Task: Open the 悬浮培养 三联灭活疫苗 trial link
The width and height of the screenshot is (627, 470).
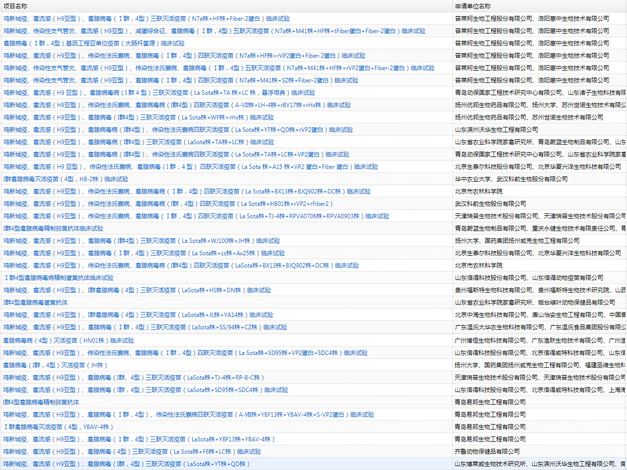Action: (159, 93)
